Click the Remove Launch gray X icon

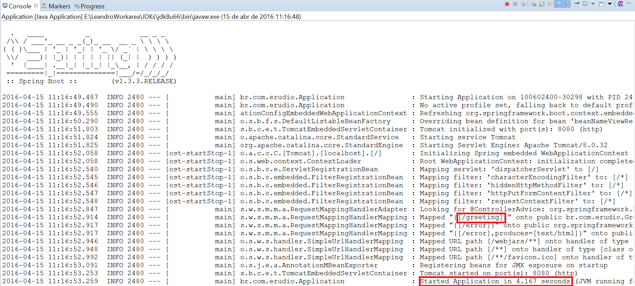515,4
